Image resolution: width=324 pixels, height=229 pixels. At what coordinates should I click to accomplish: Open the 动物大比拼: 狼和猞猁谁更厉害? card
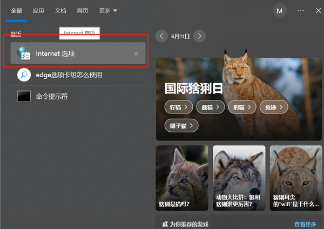pyautogui.click(x=239, y=178)
